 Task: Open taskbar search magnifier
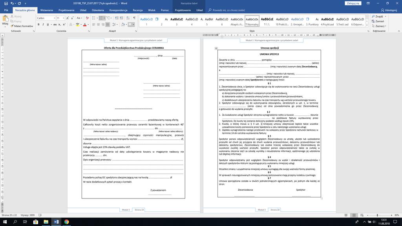(x=15, y=222)
